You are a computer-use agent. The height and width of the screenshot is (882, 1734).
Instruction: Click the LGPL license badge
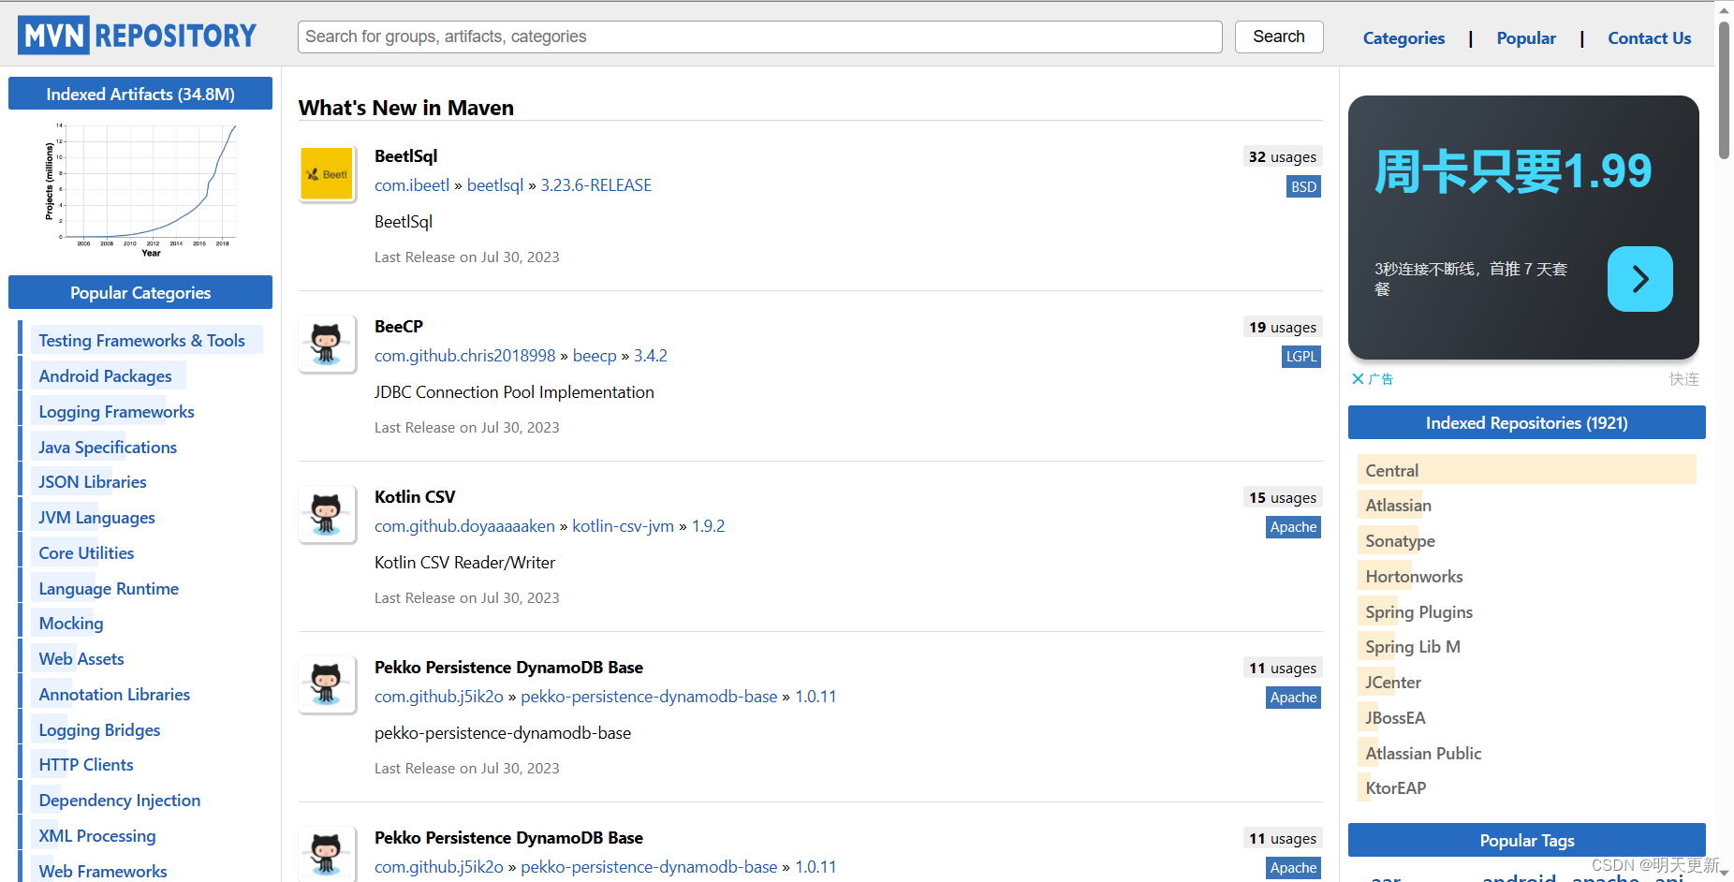(1300, 357)
